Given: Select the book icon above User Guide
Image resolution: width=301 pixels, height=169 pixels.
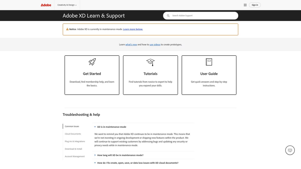Looking at the screenshot, I should [x=209, y=62].
